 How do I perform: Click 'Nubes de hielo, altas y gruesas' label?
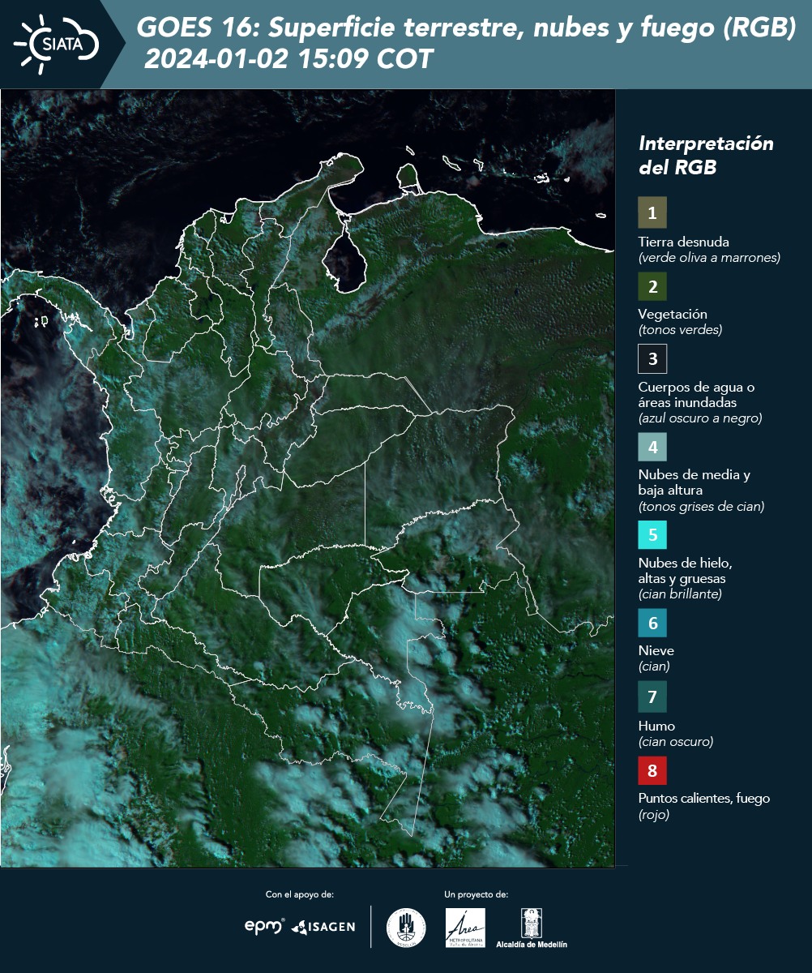click(x=686, y=571)
